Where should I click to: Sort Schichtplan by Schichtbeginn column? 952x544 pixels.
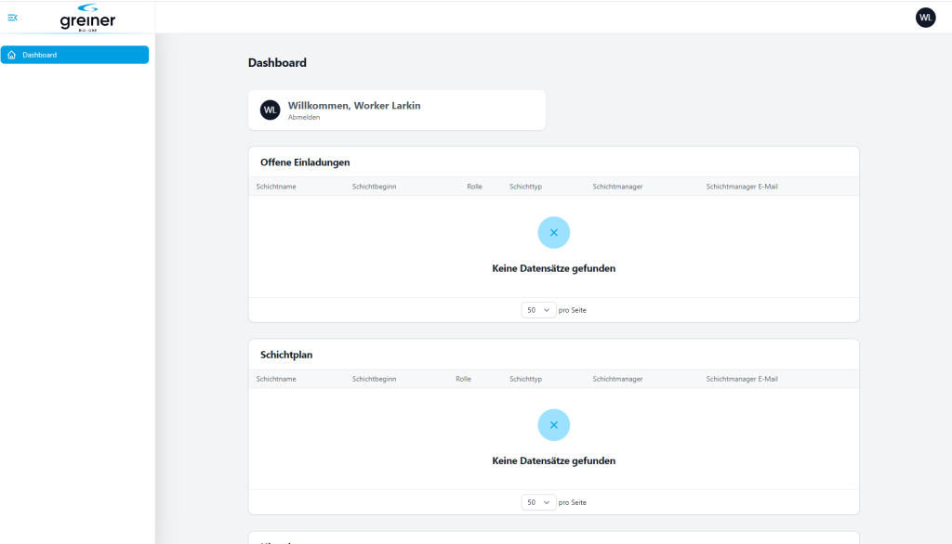(374, 379)
